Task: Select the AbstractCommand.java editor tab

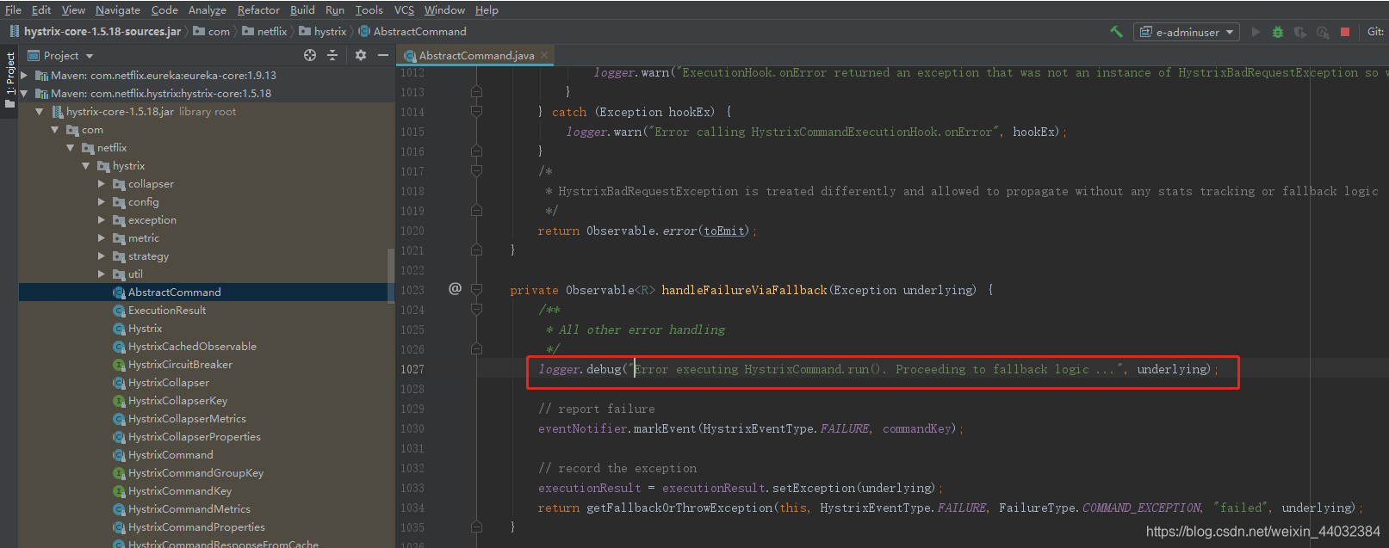Action: 475,55
